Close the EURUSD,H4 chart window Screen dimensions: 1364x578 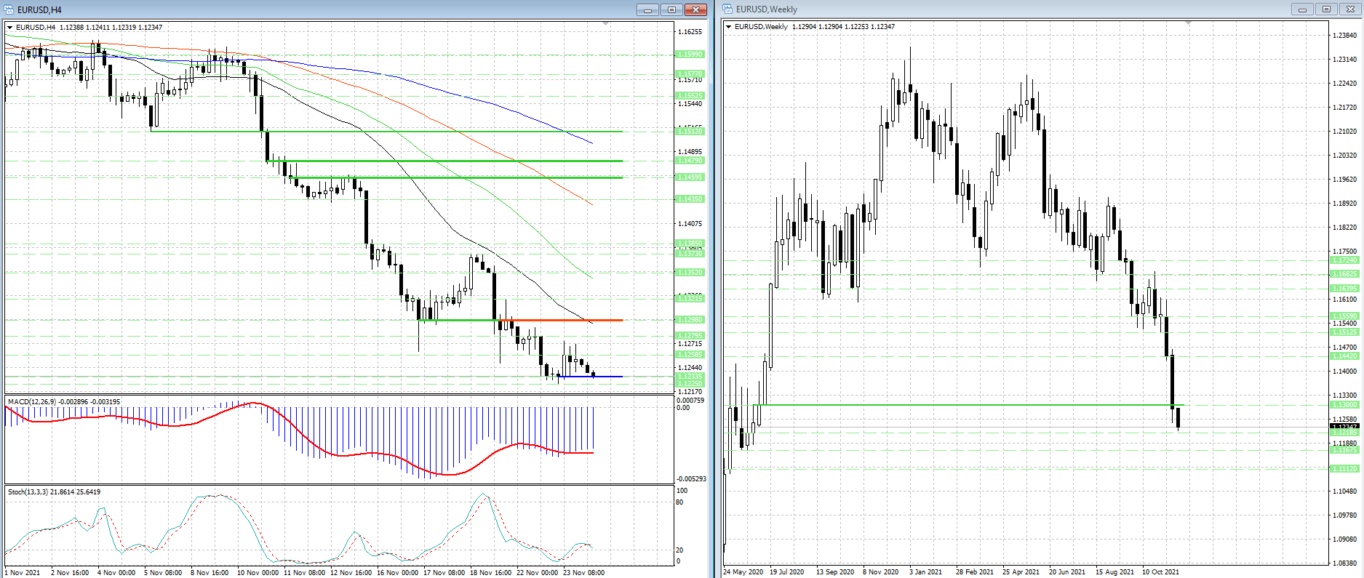coord(695,9)
